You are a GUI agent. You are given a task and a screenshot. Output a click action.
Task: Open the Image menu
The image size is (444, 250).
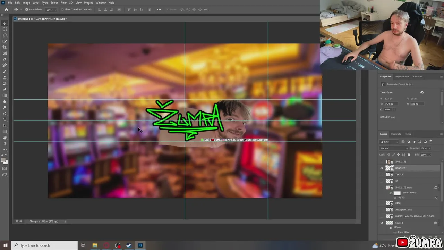point(26,3)
